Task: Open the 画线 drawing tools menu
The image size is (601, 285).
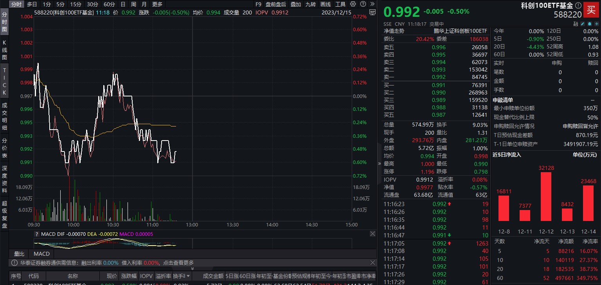Action: click(326, 4)
